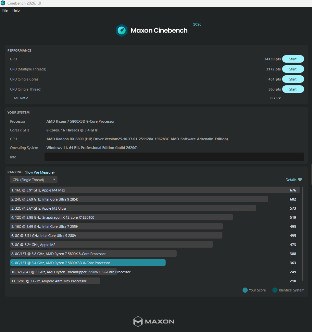Image resolution: width=312 pixels, height=332 pixels.
Task: Click the 602 score in ranking
Action: click(293, 199)
